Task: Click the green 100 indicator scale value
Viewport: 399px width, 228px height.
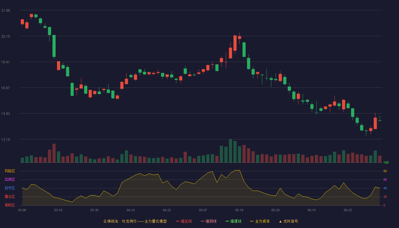Action: pos(386,163)
